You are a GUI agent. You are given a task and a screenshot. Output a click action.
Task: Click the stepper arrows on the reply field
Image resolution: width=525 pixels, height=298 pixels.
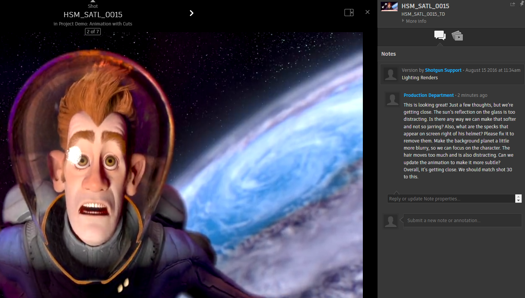(518, 199)
